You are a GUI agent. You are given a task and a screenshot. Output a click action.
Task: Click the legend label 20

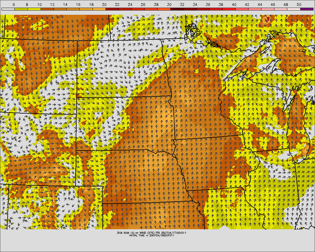(x=104, y=4)
